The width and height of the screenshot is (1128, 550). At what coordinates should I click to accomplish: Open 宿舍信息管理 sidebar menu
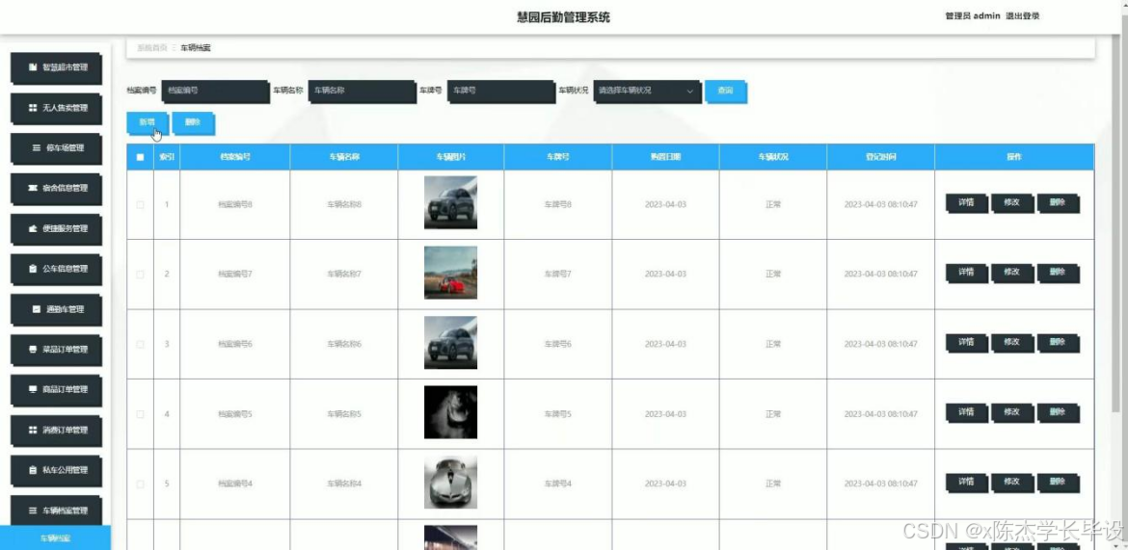[x=56, y=189]
